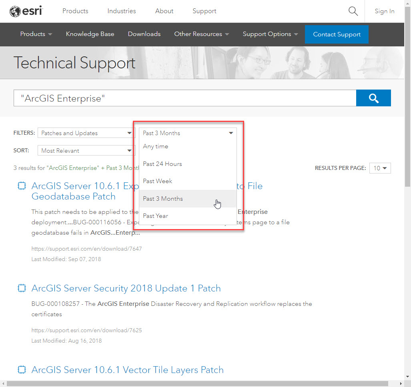Select Any time option

(188, 147)
